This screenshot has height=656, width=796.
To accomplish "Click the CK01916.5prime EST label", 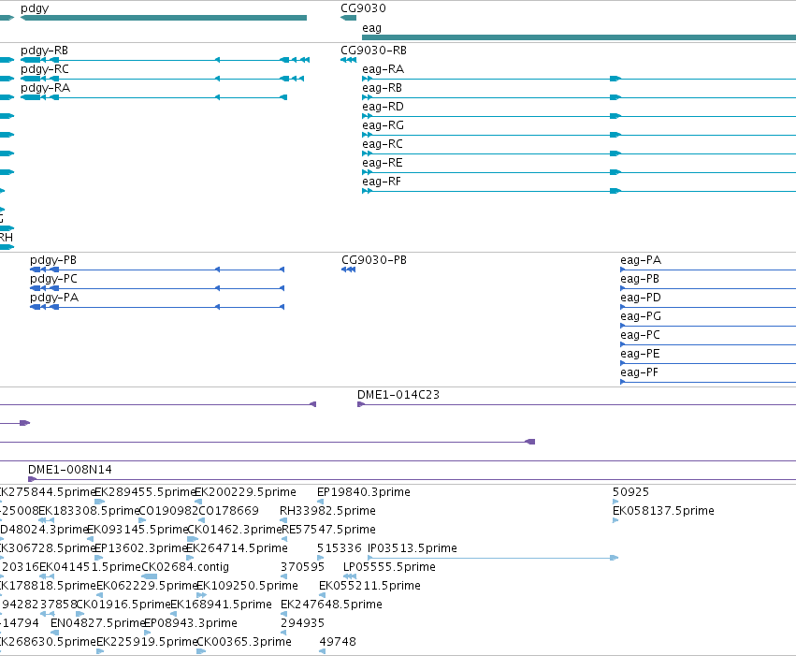I will pyautogui.click(x=123, y=605).
